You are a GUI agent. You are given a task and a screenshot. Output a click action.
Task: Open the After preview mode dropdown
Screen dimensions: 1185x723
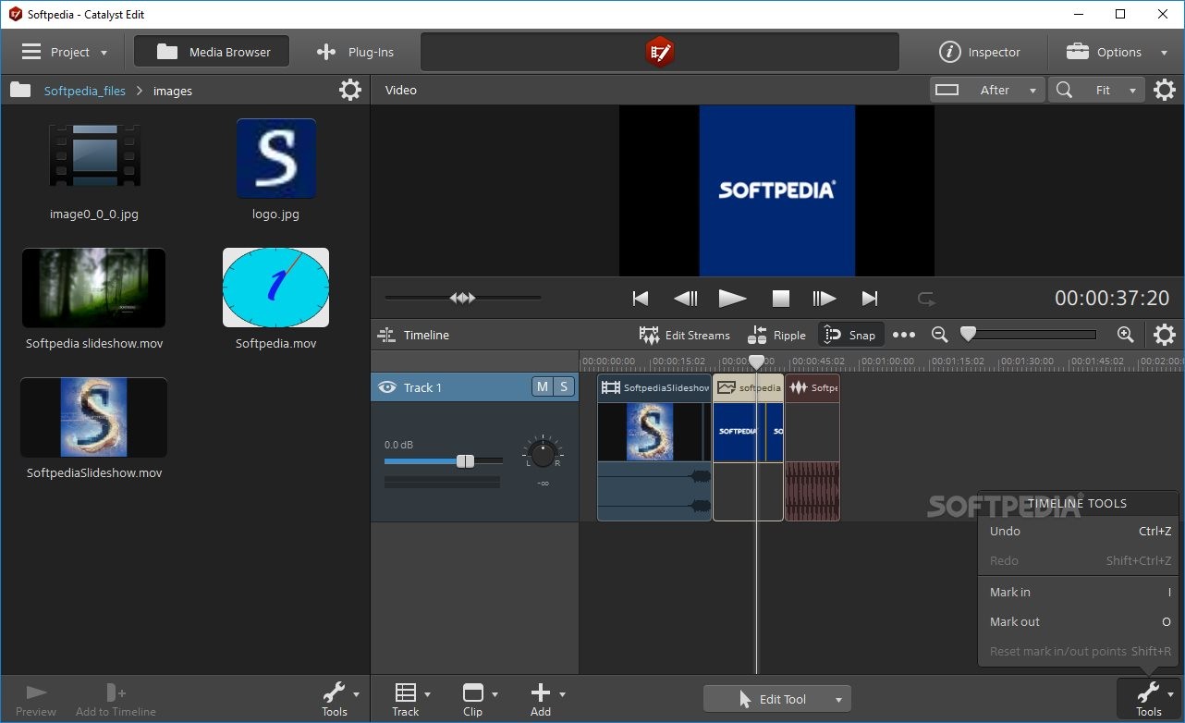(986, 90)
